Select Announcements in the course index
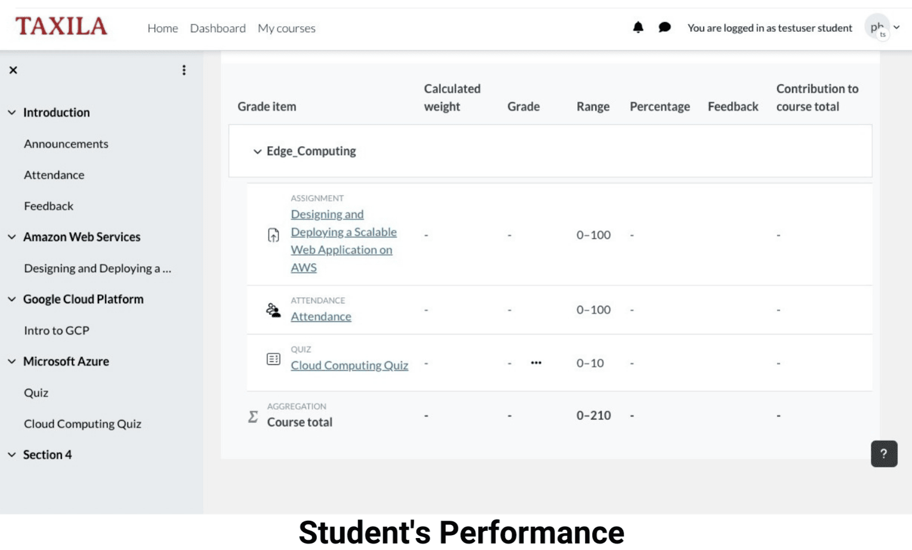Viewport: 912px width, 550px height. pos(66,144)
